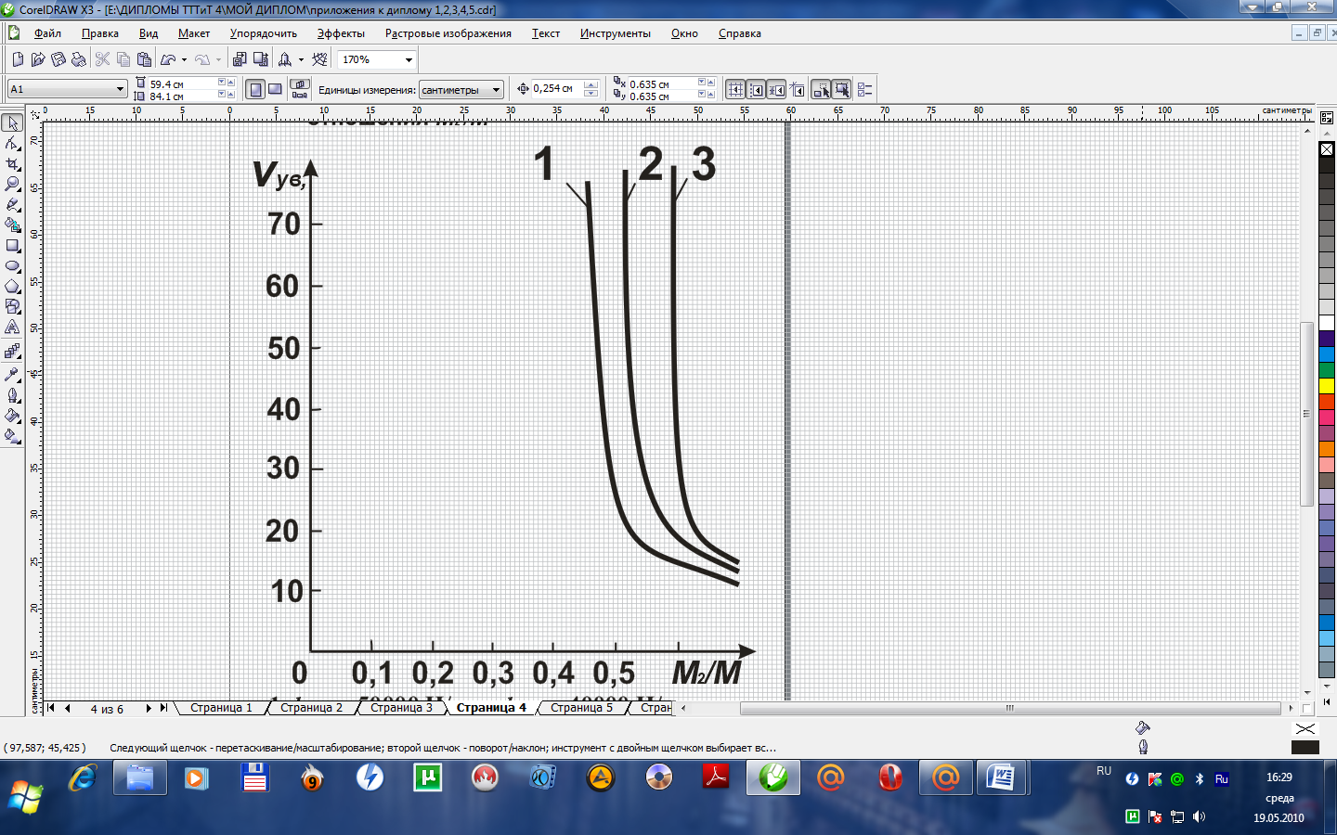Open the zoom level 170% dropdown
Image resolution: width=1337 pixels, height=835 pixels.
tap(409, 59)
